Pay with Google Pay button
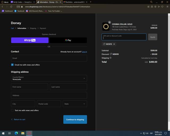Screen dimensions: 170x136 pos(68,40)
